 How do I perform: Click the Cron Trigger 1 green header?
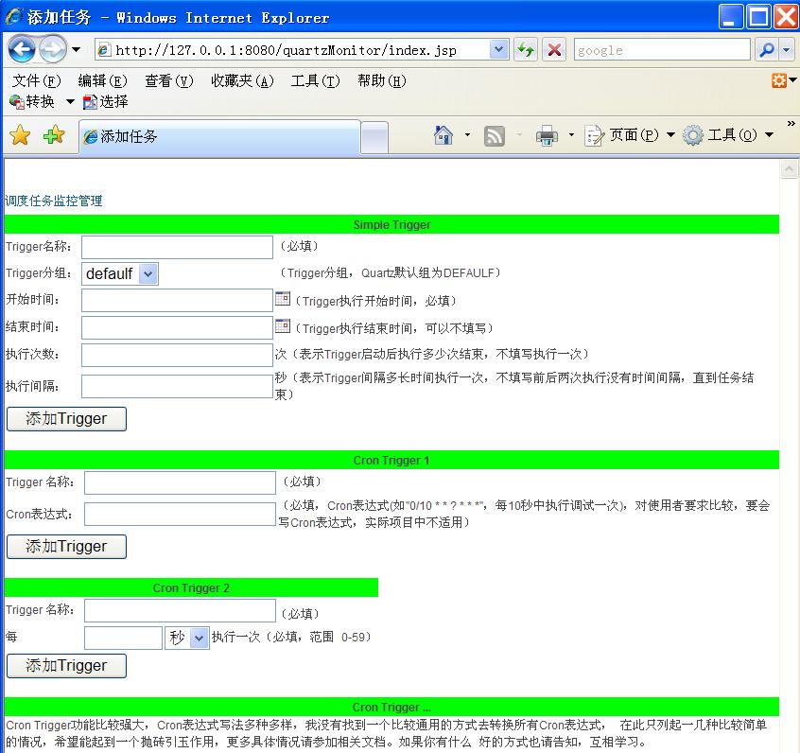391,460
